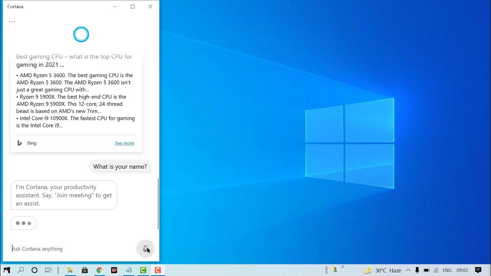Click the 'AMD Ryzen 5 3600' bullet text
Image resolution: width=491 pixels, height=276 pixels.
[75, 82]
